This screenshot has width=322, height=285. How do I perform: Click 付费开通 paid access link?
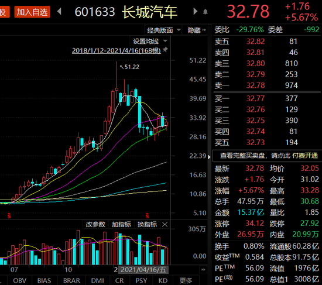(x=305, y=156)
